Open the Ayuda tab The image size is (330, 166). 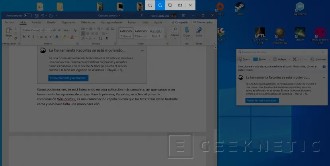click(x=158, y=22)
